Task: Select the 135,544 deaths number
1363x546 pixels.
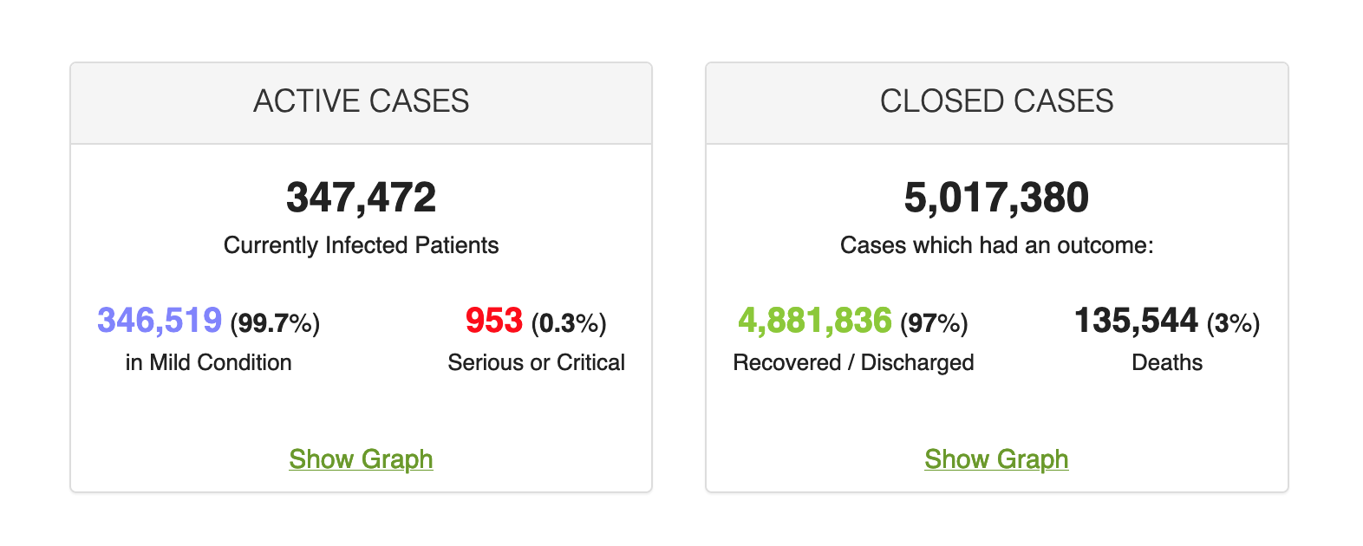Action: [x=1136, y=321]
